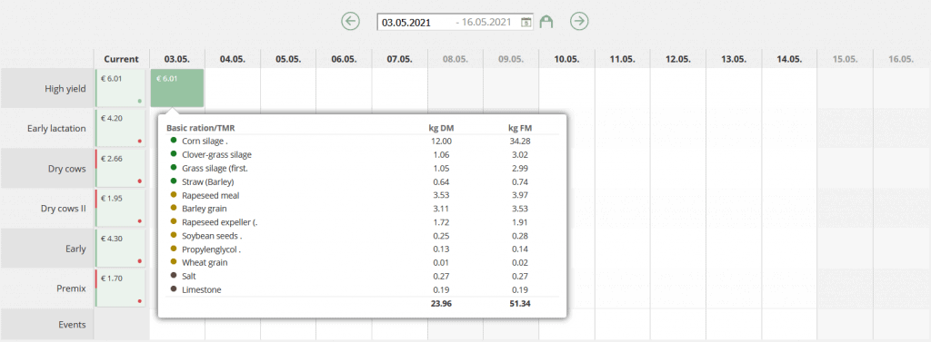Click Rapeseed expeller entry
Viewport: 931px width, 342px height.
[x=219, y=222]
